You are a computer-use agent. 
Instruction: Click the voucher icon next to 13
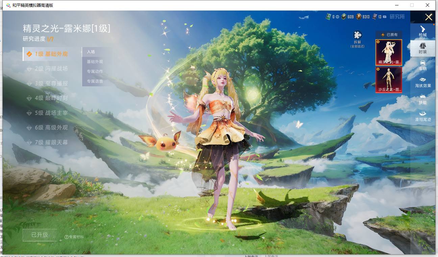pyautogui.click(x=375, y=17)
